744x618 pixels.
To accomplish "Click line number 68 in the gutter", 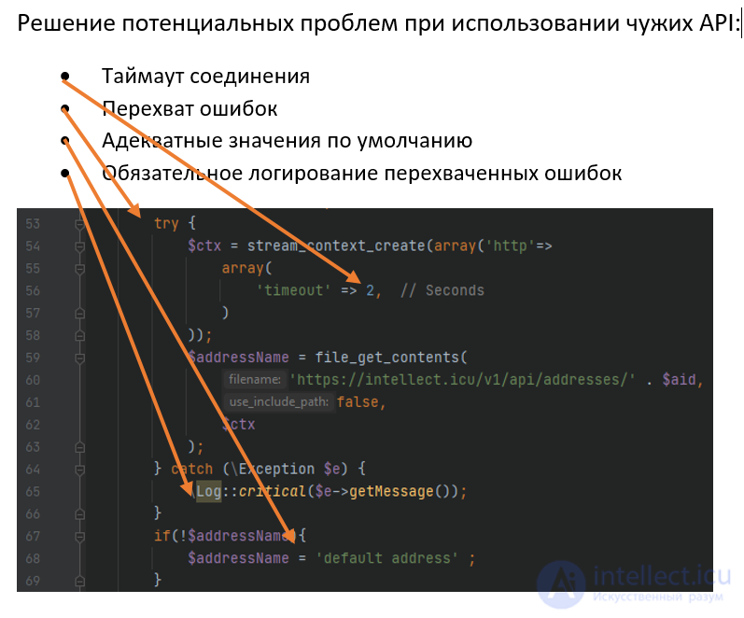I will tap(33, 558).
